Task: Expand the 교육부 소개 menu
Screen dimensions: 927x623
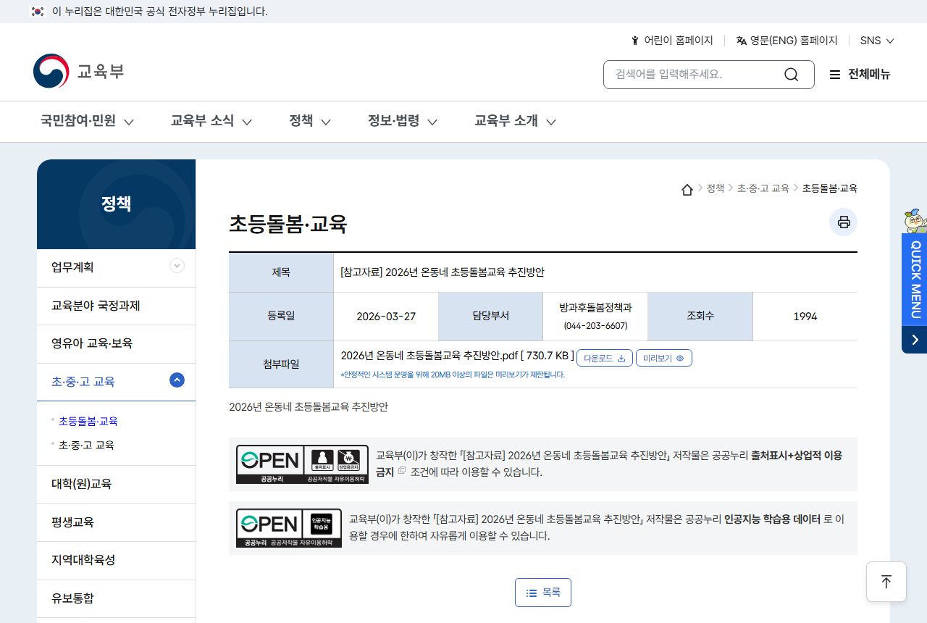Action: [515, 121]
